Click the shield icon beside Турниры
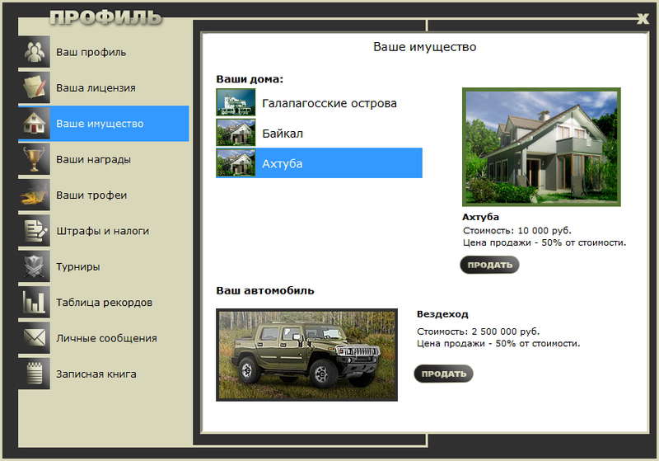The height and width of the screenshot is (461, 659). tap(34, 266)
